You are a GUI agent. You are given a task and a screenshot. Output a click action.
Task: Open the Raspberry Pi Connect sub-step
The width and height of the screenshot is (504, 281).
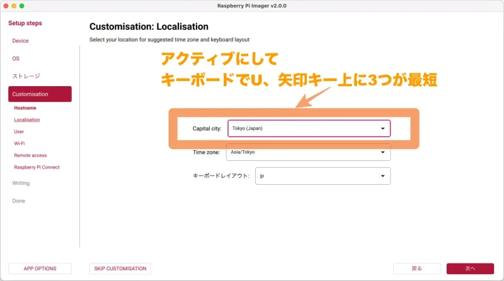point(37,167)
